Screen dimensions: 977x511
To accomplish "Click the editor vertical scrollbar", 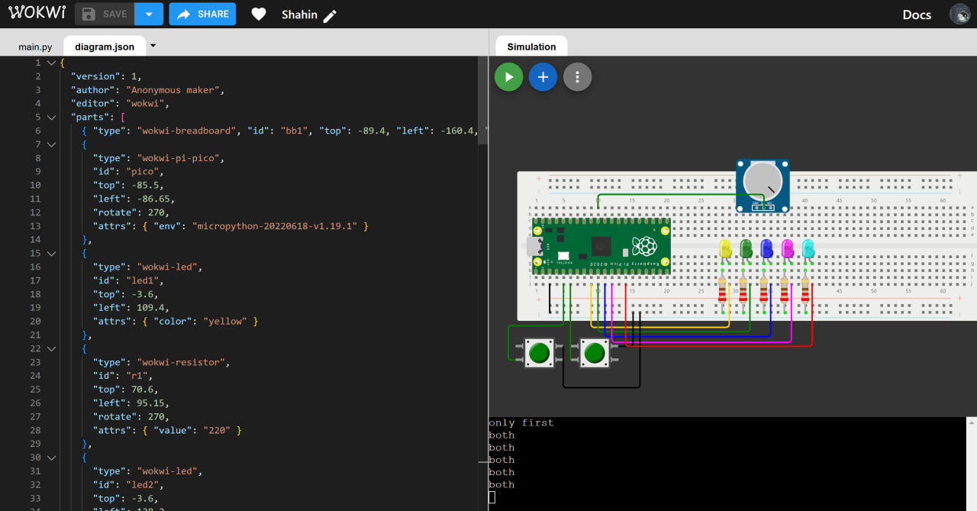I will pos(482,99).
